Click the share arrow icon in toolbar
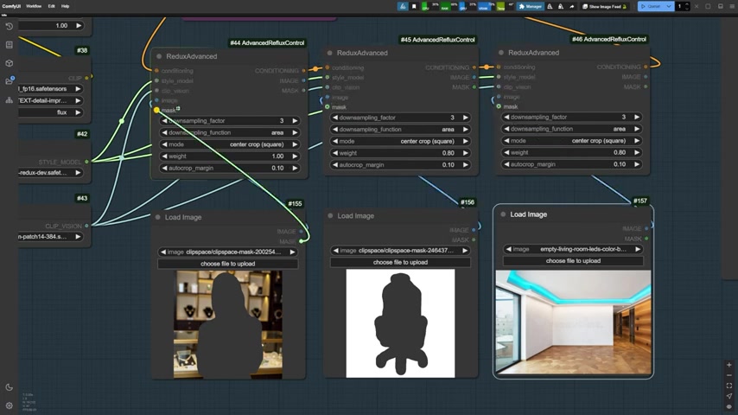 [x=572, y=7]
